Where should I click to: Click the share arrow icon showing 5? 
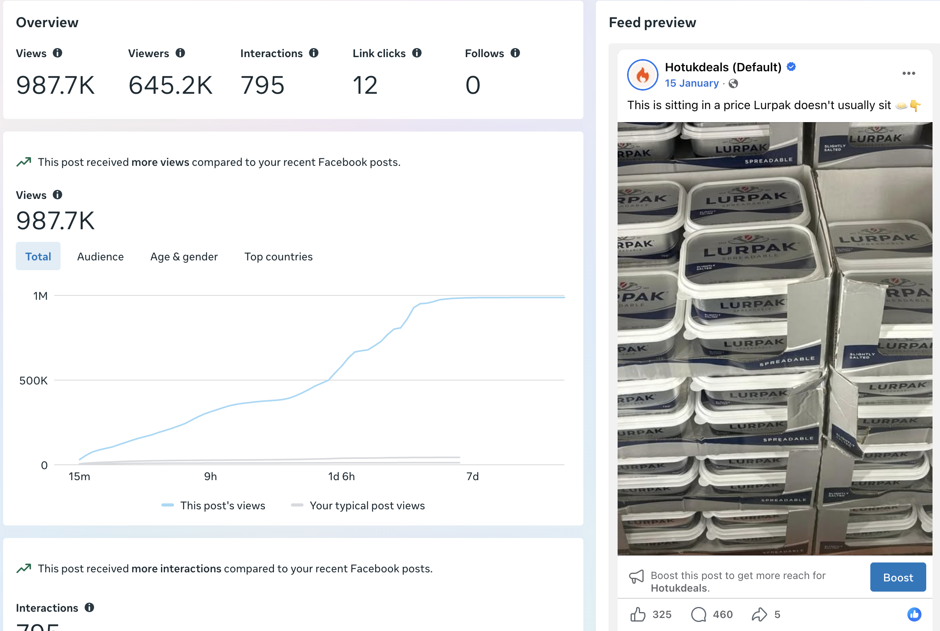(759, 614)
